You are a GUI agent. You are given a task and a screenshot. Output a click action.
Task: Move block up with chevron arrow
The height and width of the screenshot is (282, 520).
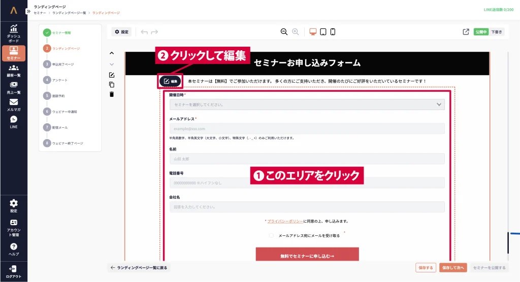pyautogui.click(x=112, y=53)
